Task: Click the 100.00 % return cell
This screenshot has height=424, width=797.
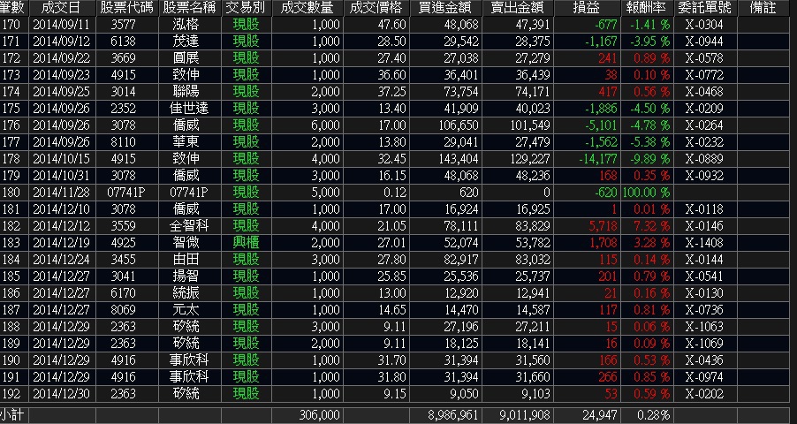Action: [646, 193]
